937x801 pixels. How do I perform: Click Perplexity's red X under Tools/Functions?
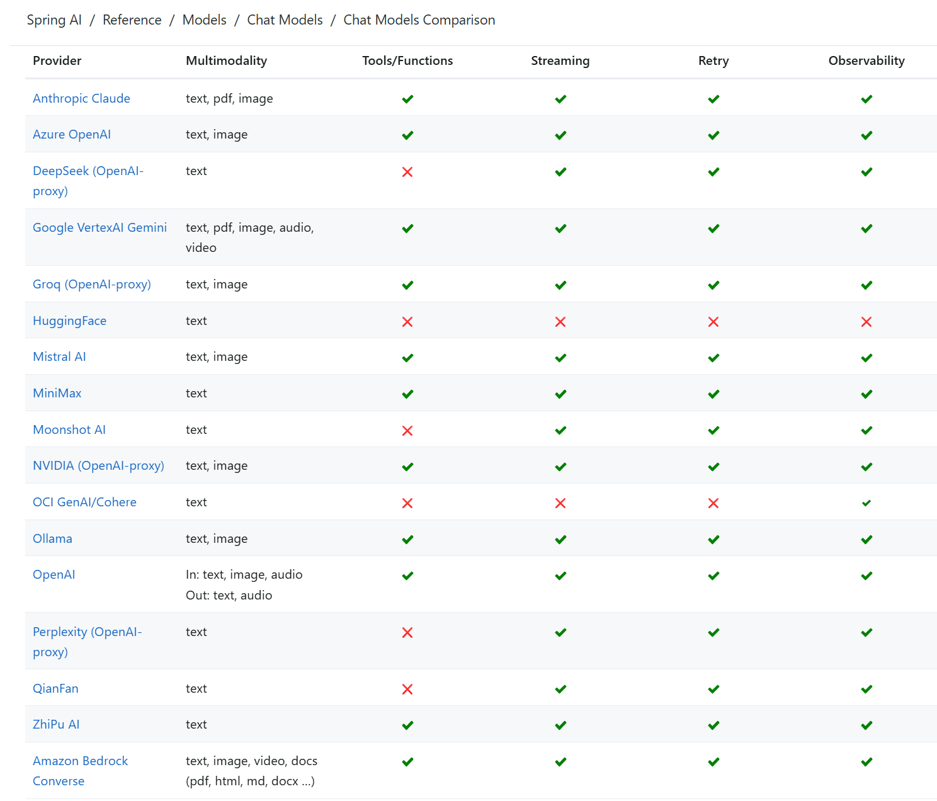pos(407,632)
